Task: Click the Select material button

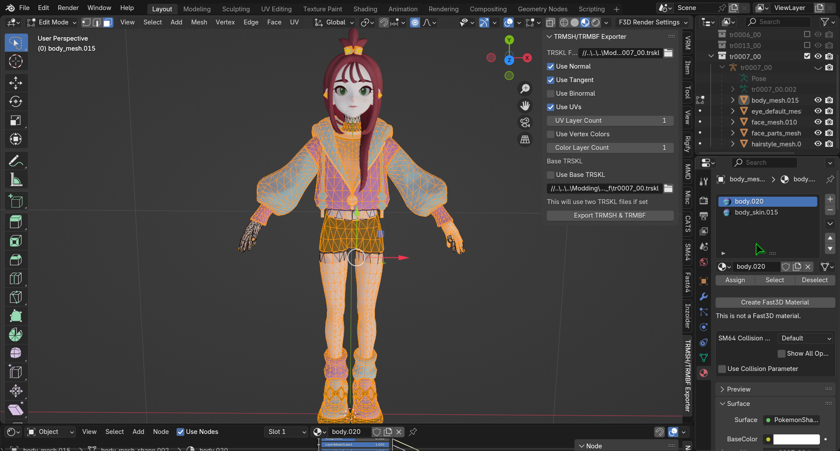Action: tap(775, 280)
